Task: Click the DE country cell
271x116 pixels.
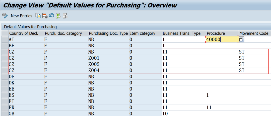Action: (x=26, y=76)
